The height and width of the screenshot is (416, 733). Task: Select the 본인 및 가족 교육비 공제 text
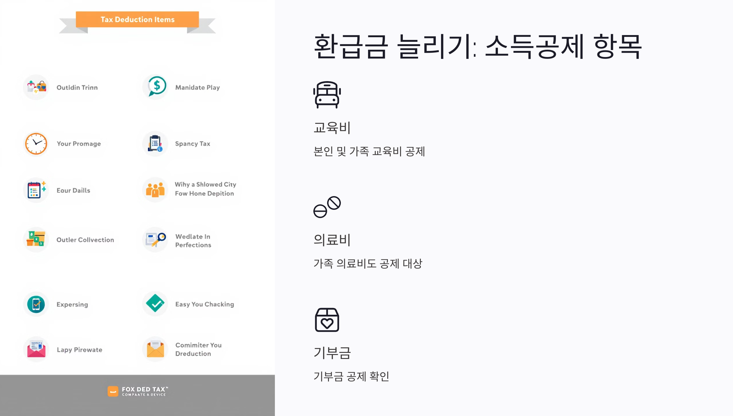[x=370, y=150]
